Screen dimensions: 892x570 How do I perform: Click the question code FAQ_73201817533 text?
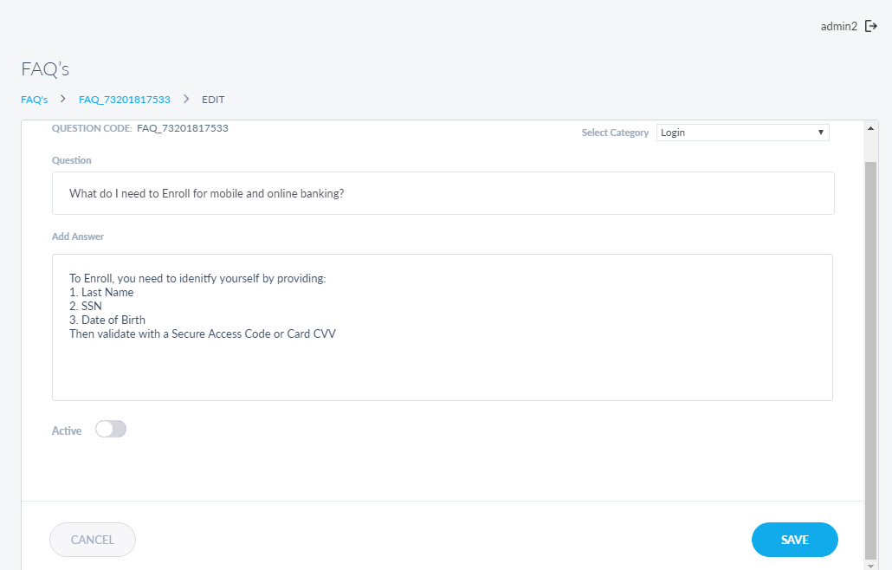(x=182, y=128)
